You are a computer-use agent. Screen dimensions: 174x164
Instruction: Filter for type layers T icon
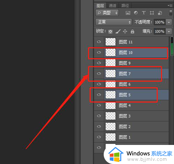(144, 12)
